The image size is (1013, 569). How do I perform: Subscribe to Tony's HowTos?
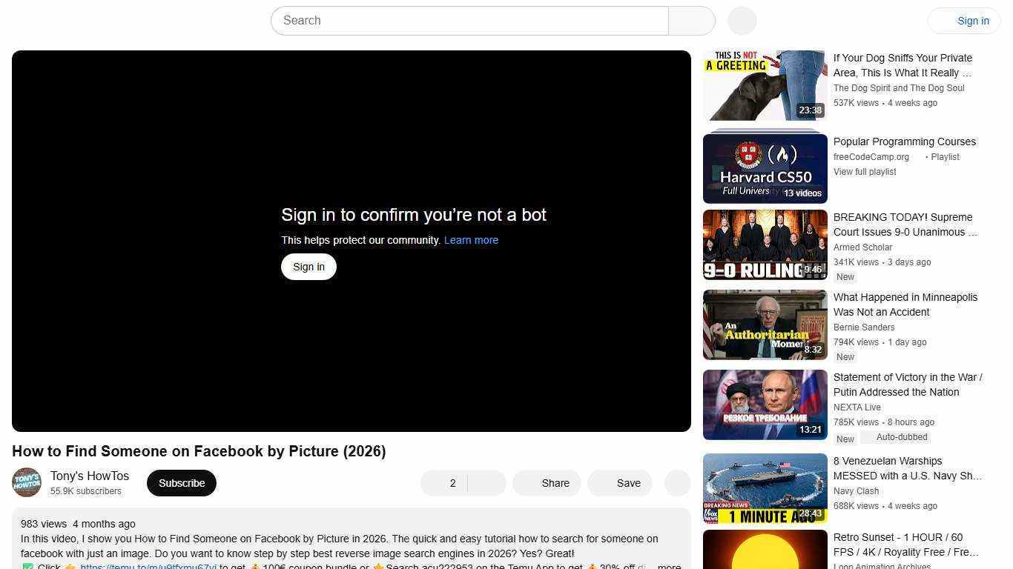(181, 482)
